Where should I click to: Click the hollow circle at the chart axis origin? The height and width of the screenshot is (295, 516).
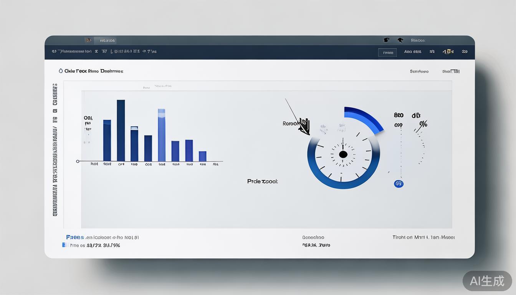coord(78,161)
